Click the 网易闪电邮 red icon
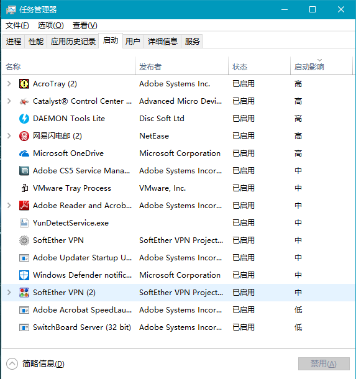Screen dimensions: 356x379 pos(24,136)
